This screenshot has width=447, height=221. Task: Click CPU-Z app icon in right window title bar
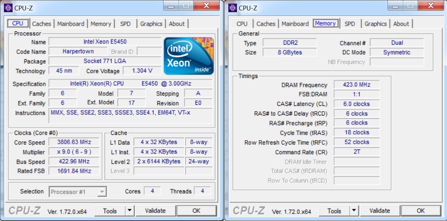pos(233,8)
